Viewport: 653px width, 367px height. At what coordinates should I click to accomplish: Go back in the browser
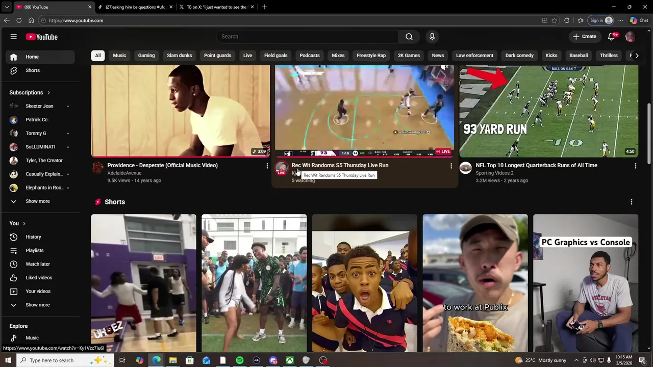(x=7, y=20)
